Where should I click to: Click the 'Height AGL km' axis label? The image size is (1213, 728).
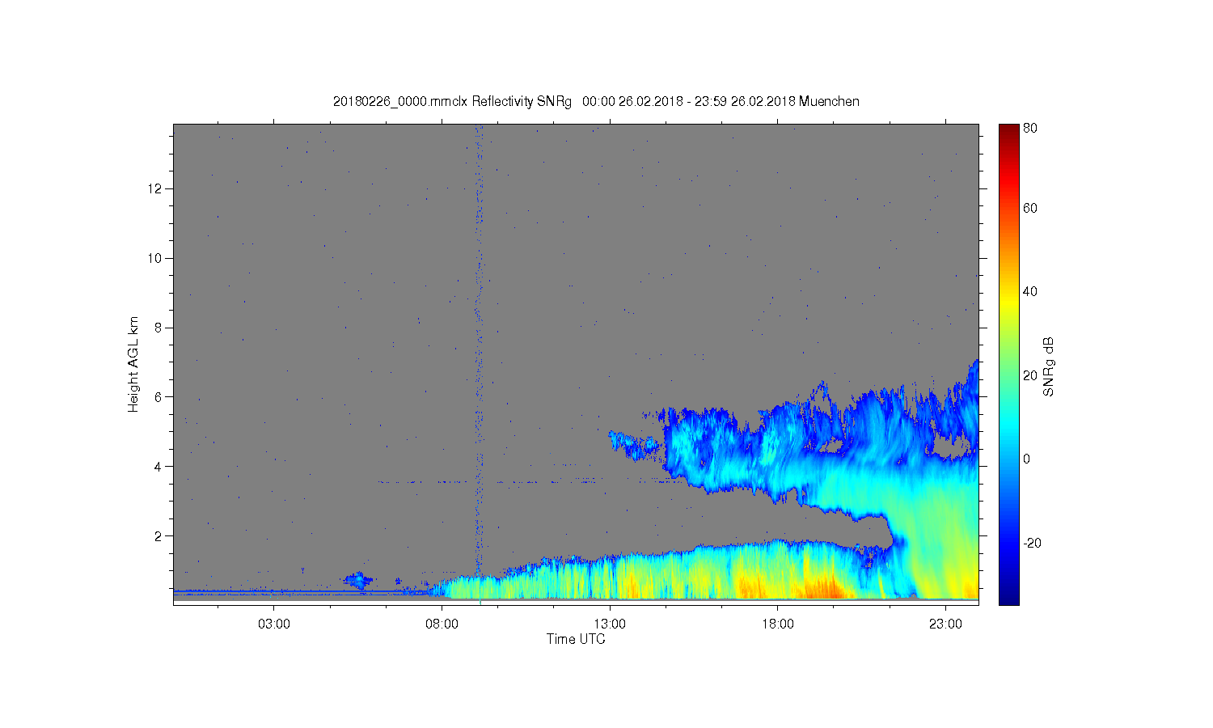133,364
